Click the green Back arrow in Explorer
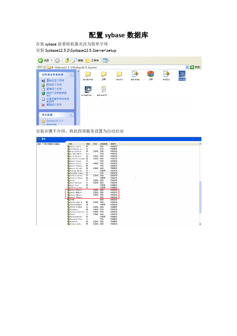This screenshot has width=237, height=336. (x=41, y=61)
